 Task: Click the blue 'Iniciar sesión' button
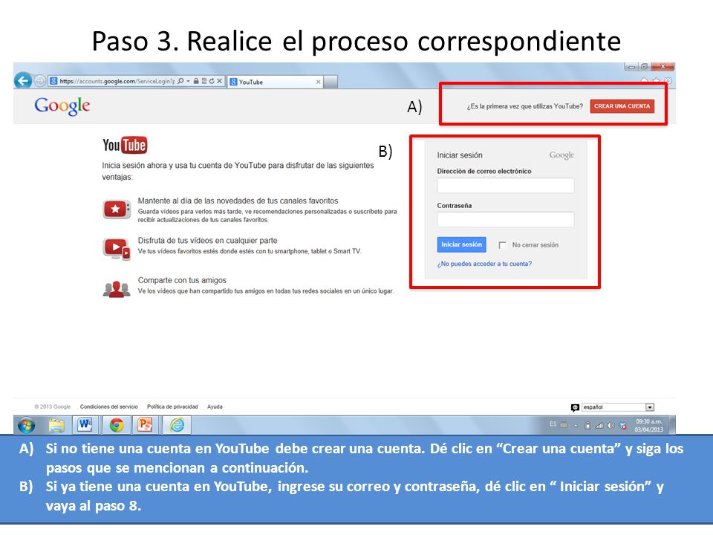461,244
